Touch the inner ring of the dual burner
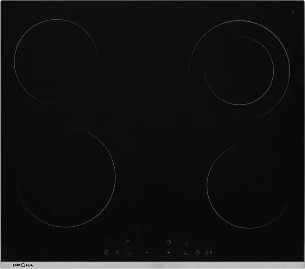 pos(240,71)
